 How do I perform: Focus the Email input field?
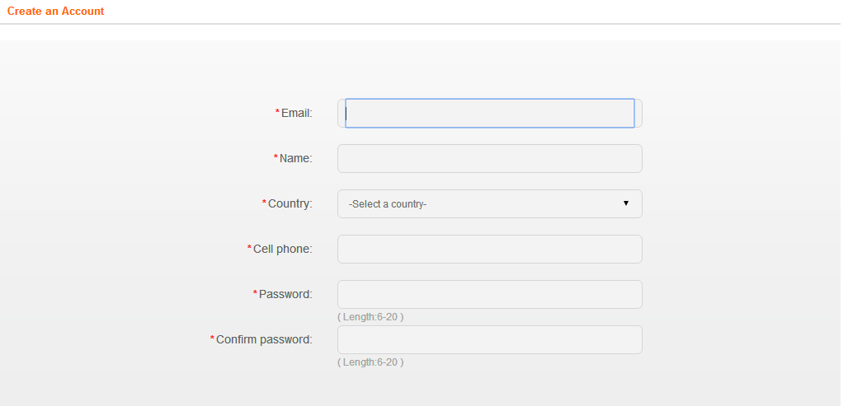[x=489, y=114]
